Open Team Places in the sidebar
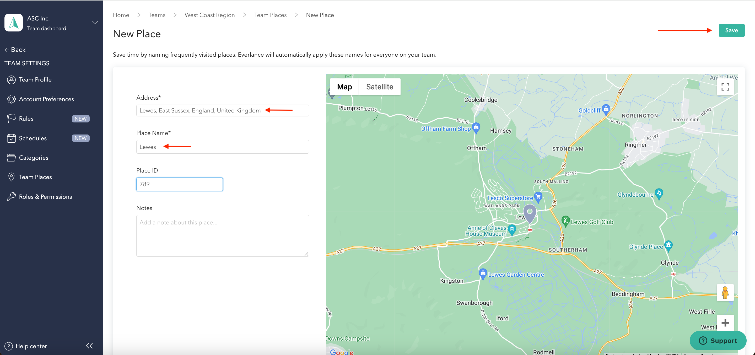Image resolution: width=755 pixels, height=355 pixels. (x=35, y=177)
